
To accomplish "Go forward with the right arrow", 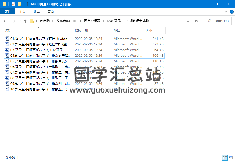I will pos(13,21).
